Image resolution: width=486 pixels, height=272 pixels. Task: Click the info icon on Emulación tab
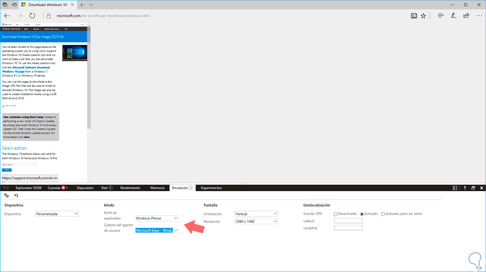[x=191, y=188]
